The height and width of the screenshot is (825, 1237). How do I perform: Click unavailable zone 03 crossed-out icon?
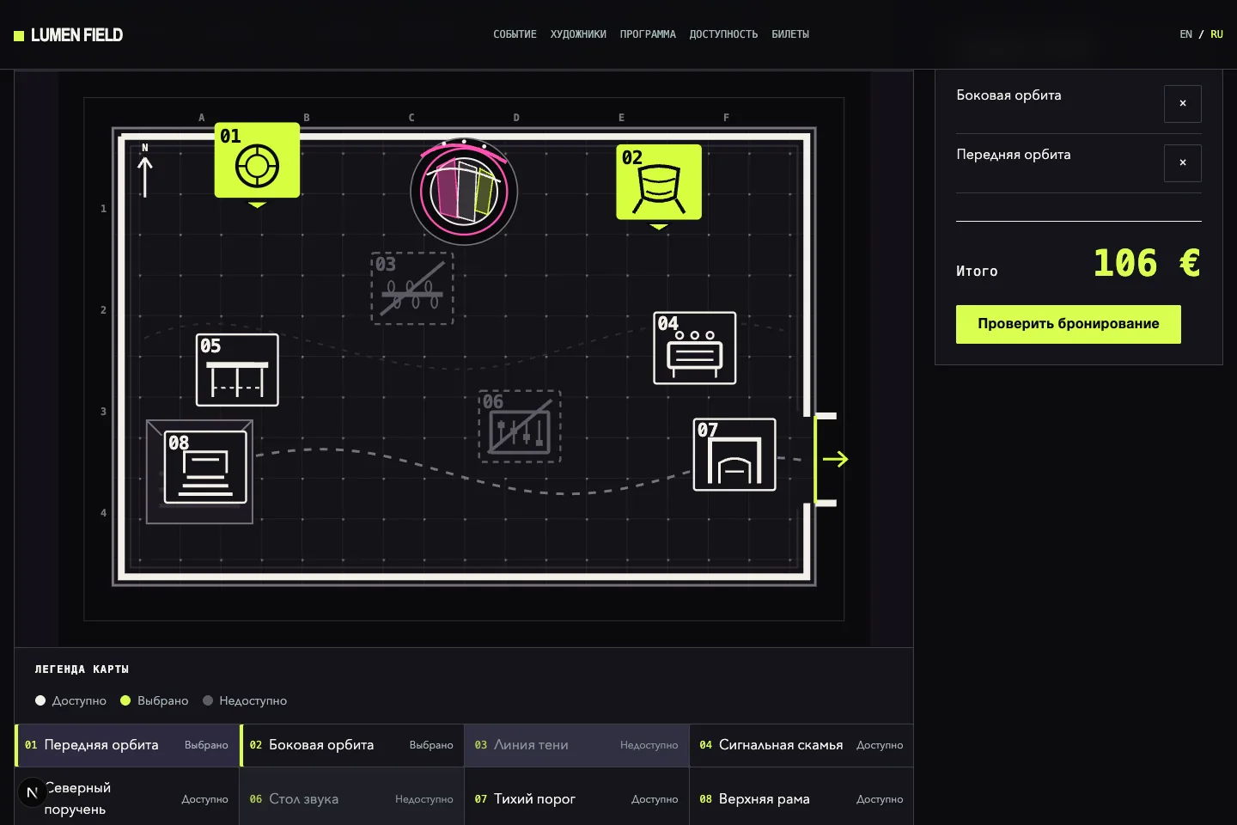(412, 288)
